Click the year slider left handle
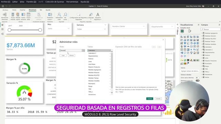The height and width of the screenshot is (124, 221). pyautogui.click(x=9, y=30)
